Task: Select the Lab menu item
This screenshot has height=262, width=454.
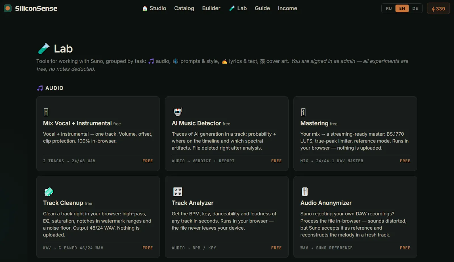Action: pos(238,8)
